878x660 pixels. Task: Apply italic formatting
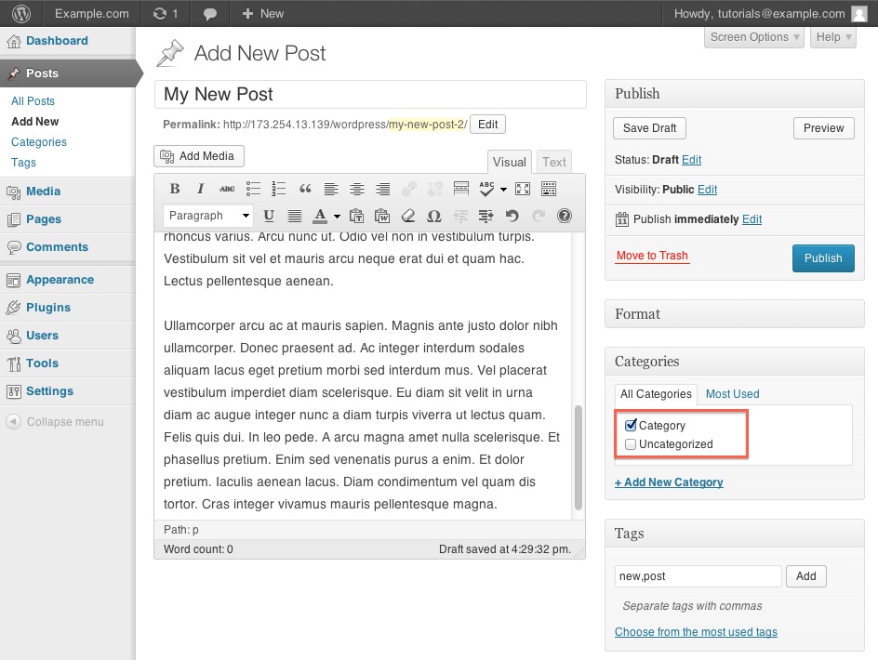[200, 189]
